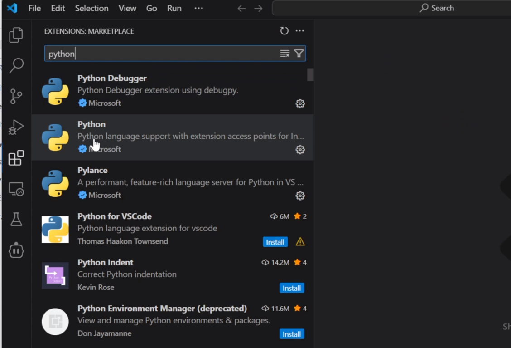
Task: Click the 11.6M download count
Action: 275,309
